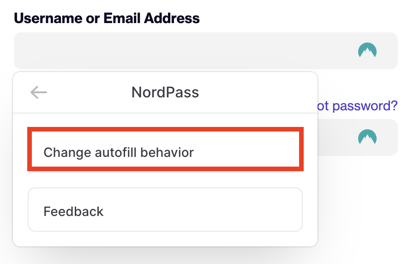
Task: Click the NordPass popup title
Action: 165,92
